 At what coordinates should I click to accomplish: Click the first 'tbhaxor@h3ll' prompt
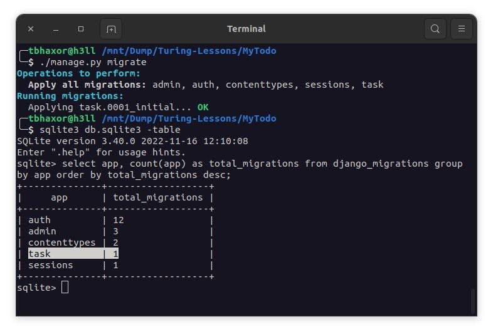[62, 51]
